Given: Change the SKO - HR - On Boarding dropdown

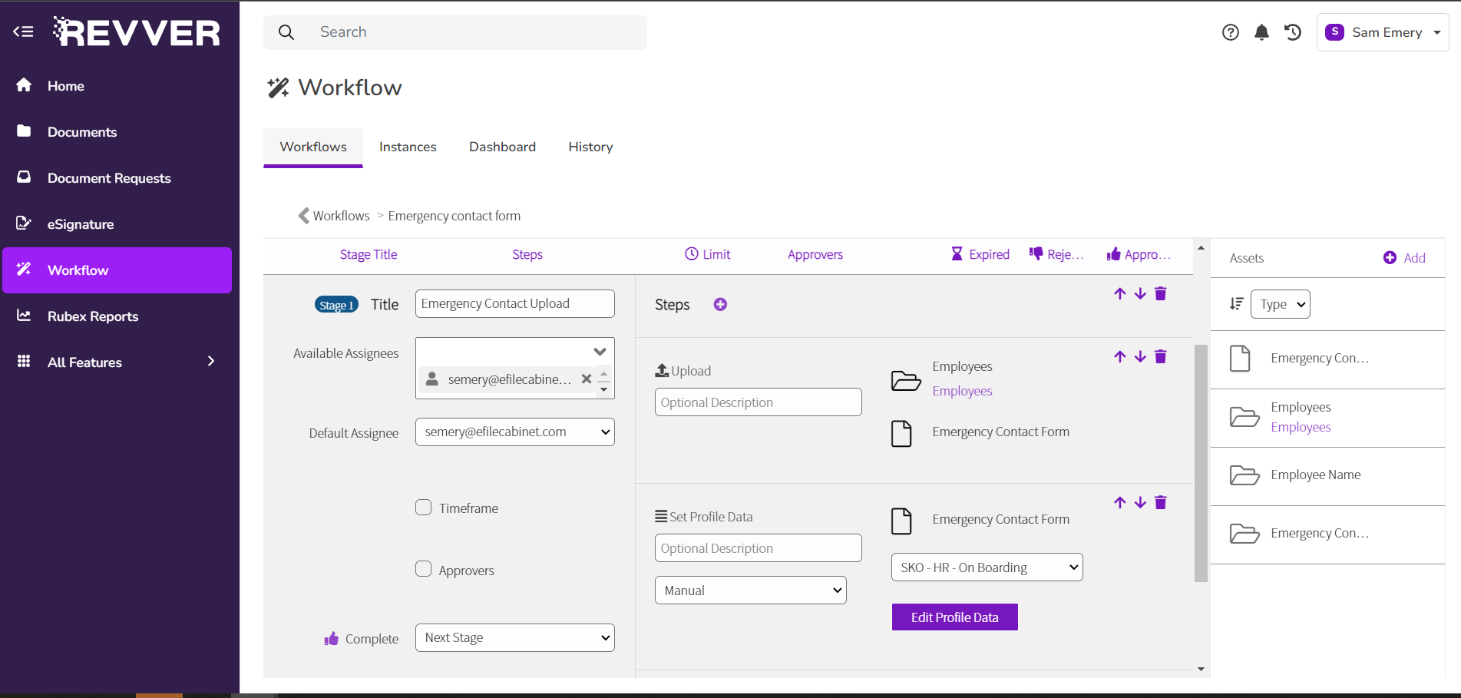Looking at the screenshot, I should click(x=986, y=567).
